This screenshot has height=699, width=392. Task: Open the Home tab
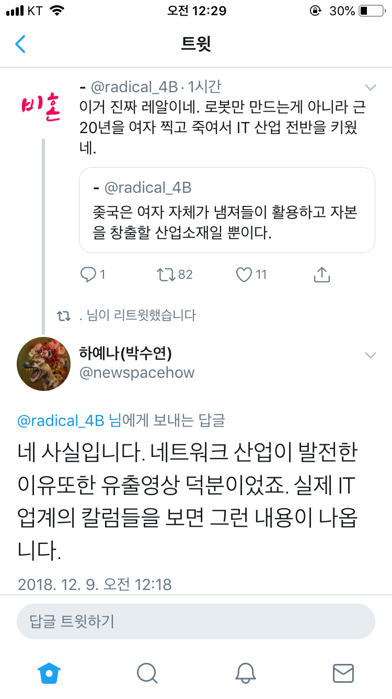(x=50, y=672)
